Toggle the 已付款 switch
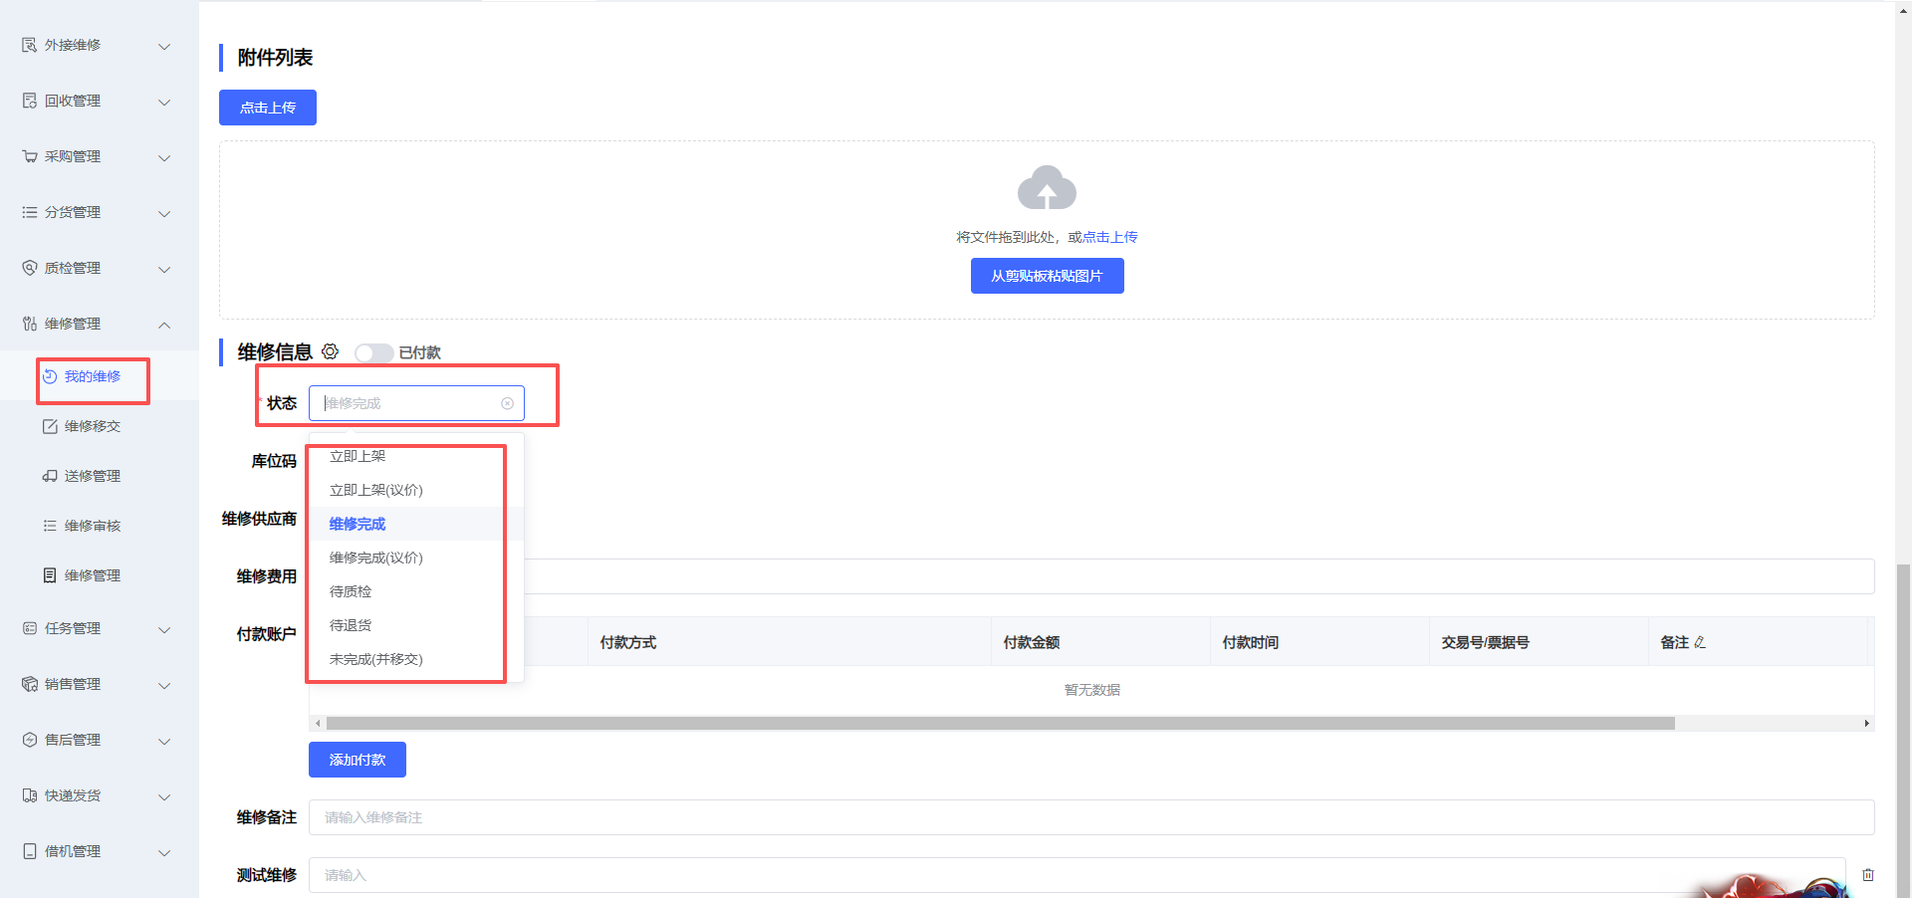The width and height of the screenshot is (1912, 898). pyautogui.click(x=373, y=353)
